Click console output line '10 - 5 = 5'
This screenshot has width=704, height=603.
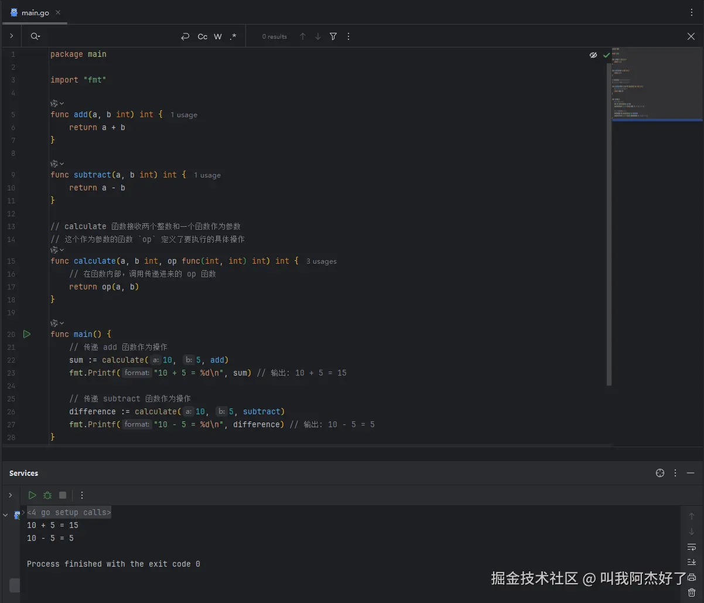[x=50, y=538]
